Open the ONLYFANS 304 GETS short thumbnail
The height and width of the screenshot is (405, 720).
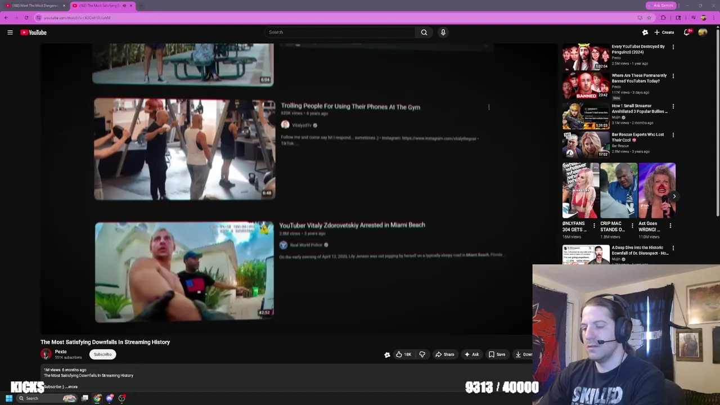(580, 190)
